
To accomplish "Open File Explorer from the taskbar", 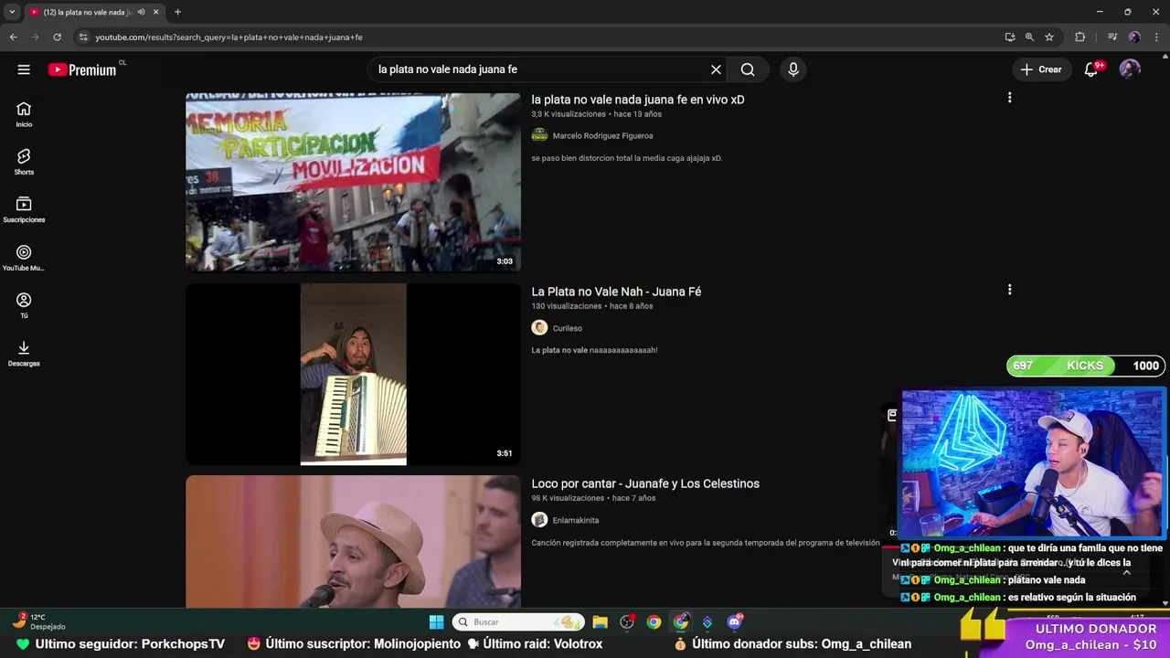I will click(600, 622).
